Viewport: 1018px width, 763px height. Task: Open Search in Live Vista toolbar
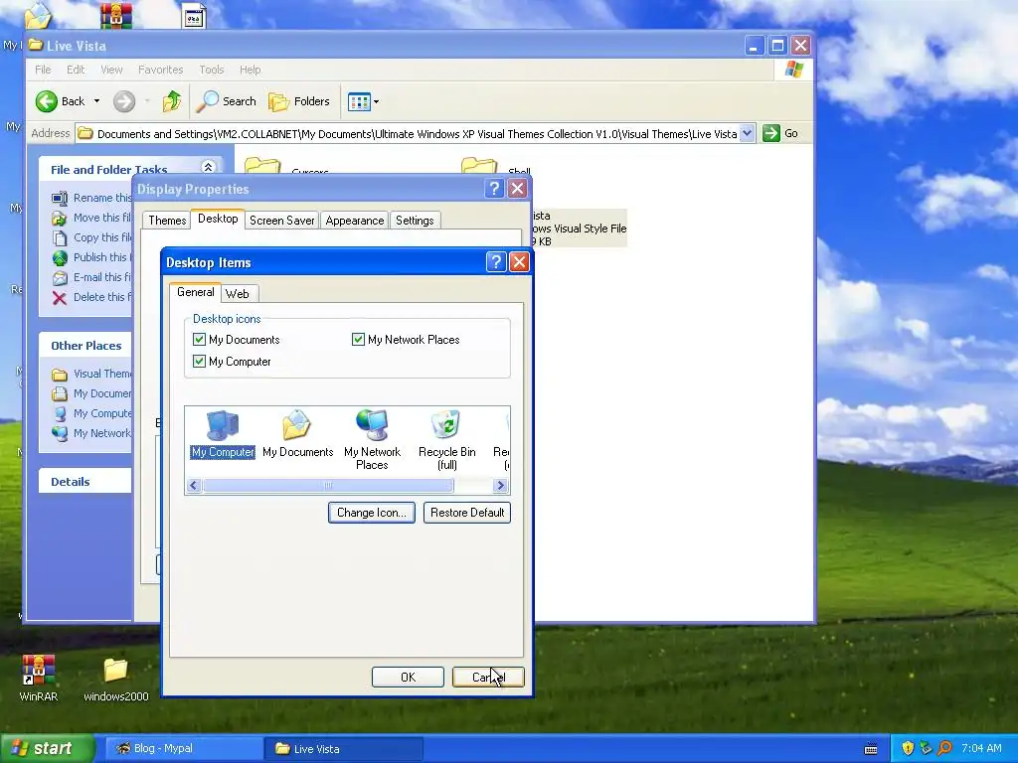point(227,101)
